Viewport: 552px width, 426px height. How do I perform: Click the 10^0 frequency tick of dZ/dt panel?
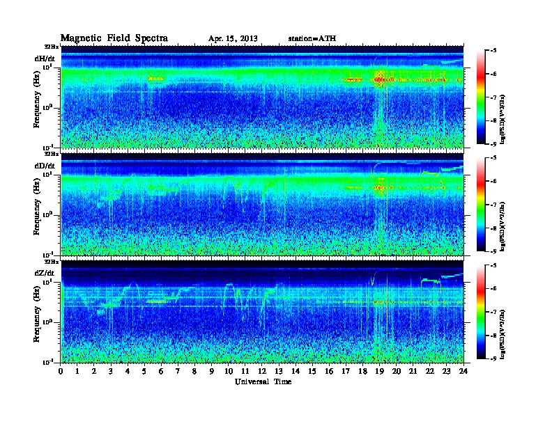point(47,322)
